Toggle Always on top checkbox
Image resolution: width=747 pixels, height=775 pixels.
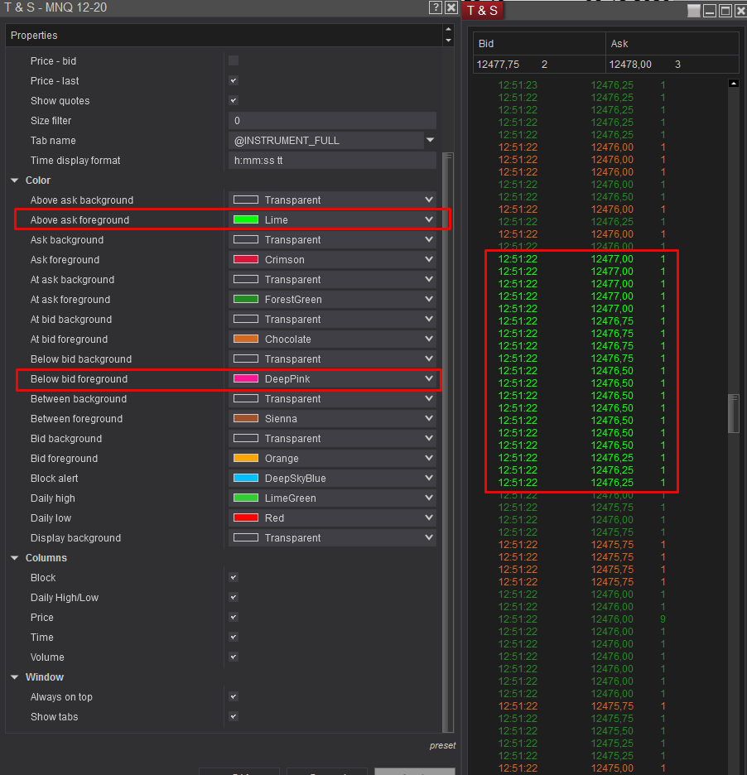[234, 696]
